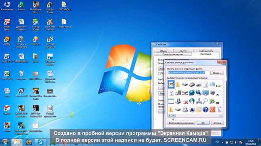Image resolution: width=261 pixels, height=146 pixels.
Task: Click the horizontal scrollbar thumb in icon list
Action: click(x=173, y=116)
